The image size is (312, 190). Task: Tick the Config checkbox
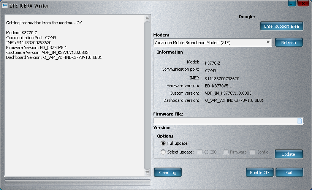(252, 152)
